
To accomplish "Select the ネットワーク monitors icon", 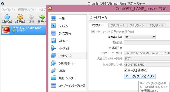I will 53,56.
